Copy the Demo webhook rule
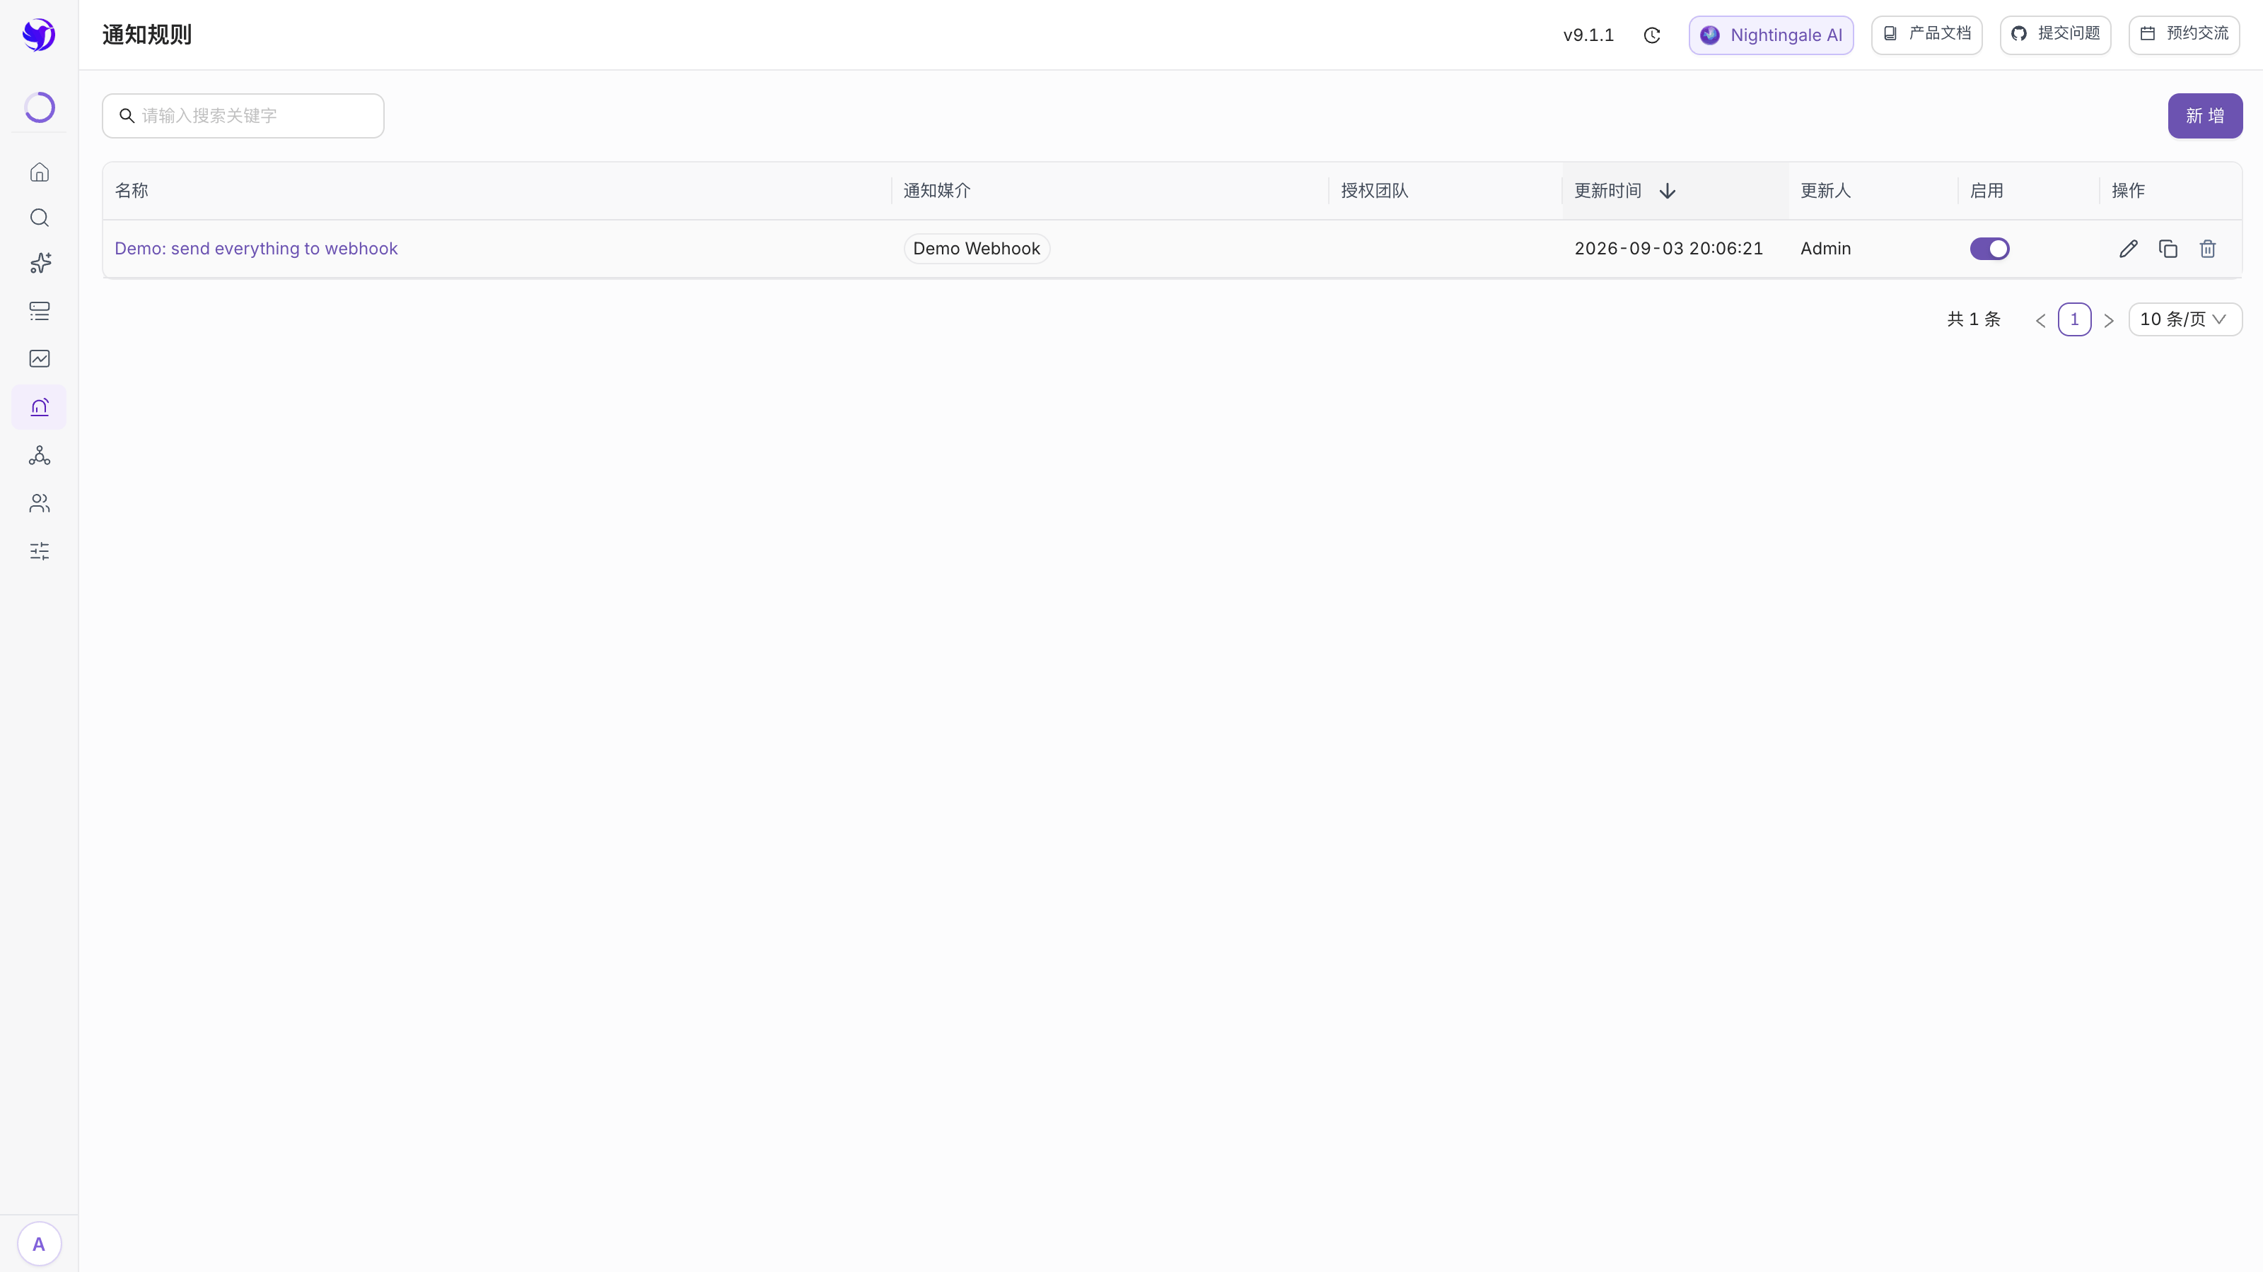The width and height of the screenshot is (2263, 1272). (2168, 249)
